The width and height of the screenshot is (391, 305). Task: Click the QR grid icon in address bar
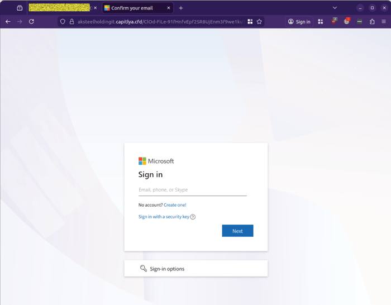pos(250,22)
